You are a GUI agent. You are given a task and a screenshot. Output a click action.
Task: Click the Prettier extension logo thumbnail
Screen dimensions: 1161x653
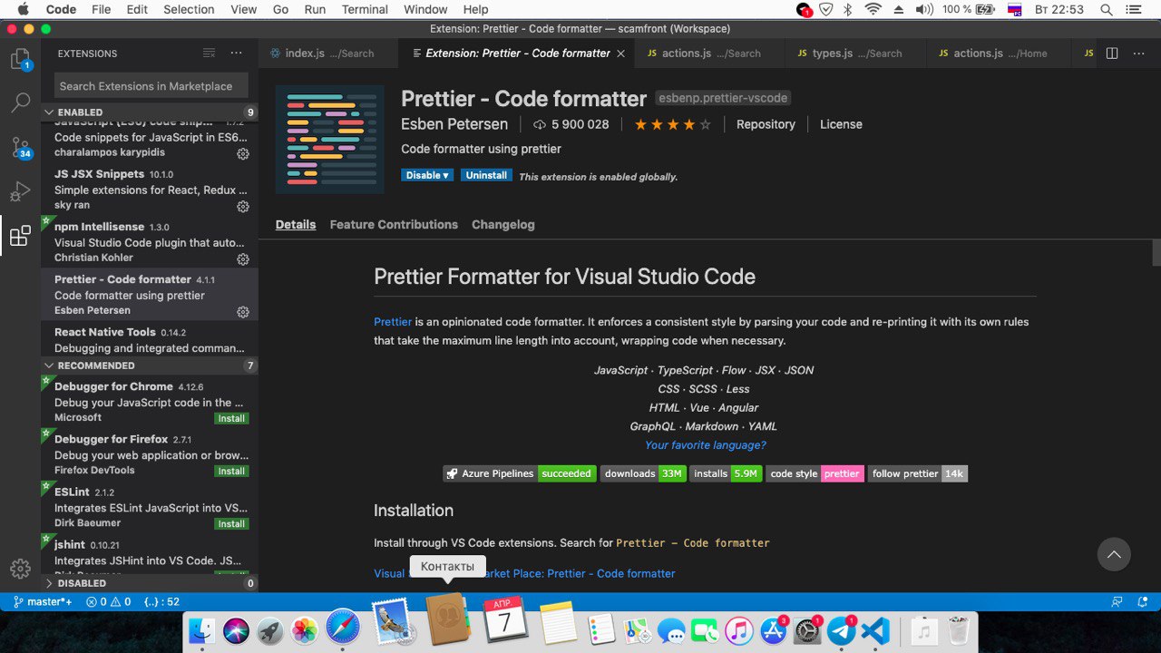pyautogui.click(x=329, y=139)
